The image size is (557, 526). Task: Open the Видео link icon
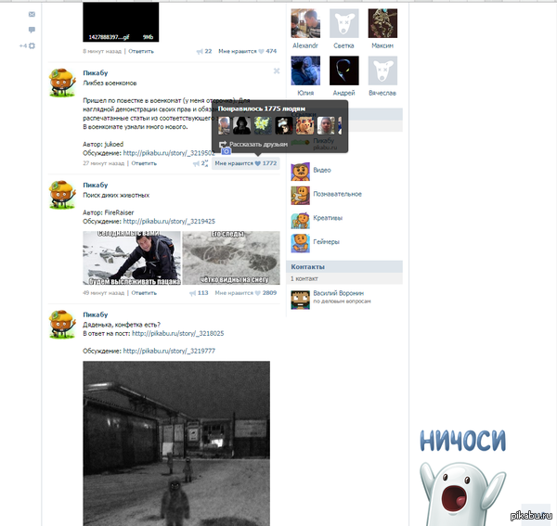tap(300, 171)
